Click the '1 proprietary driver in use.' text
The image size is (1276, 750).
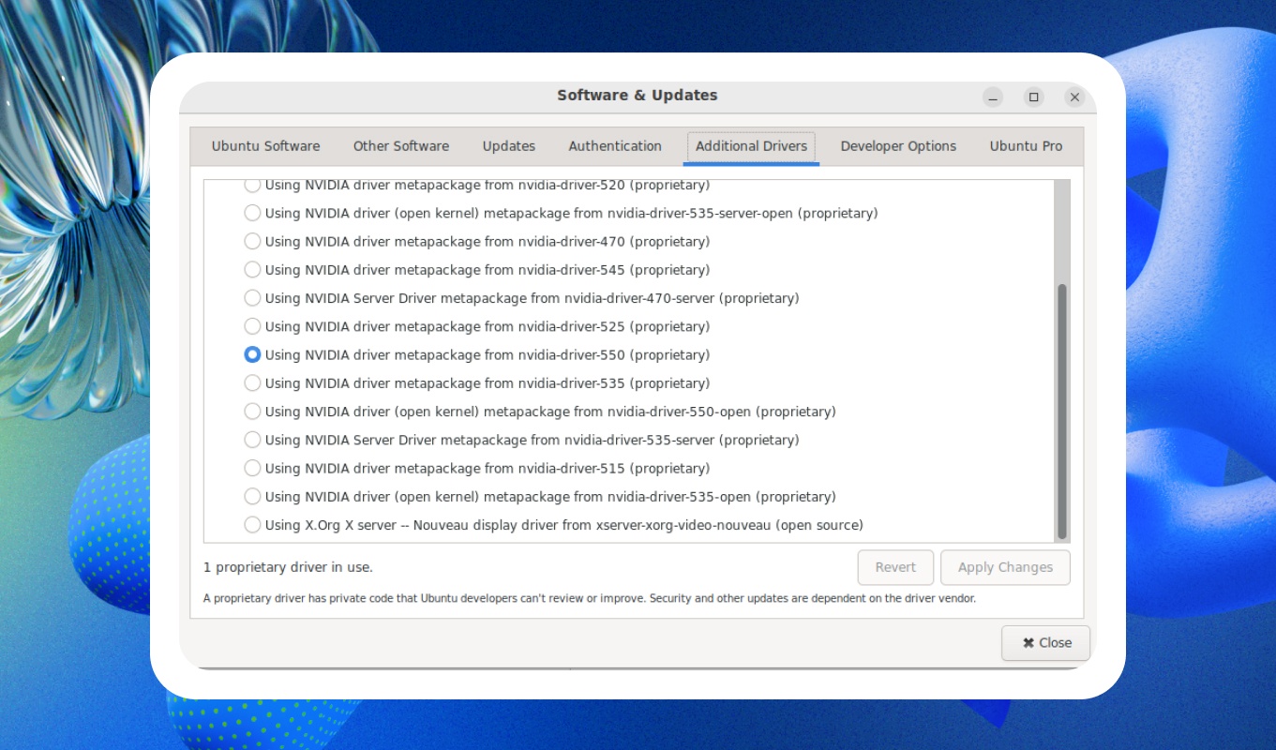click(x=288, y=567)
